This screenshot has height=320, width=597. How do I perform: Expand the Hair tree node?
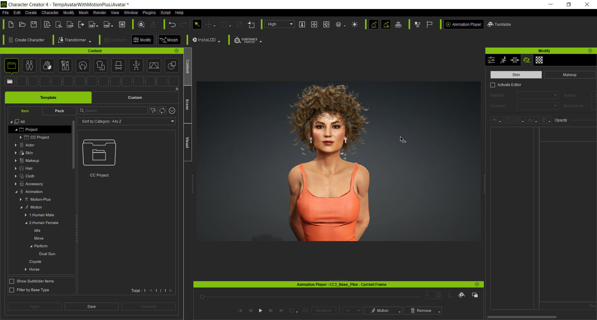[16, 168]
